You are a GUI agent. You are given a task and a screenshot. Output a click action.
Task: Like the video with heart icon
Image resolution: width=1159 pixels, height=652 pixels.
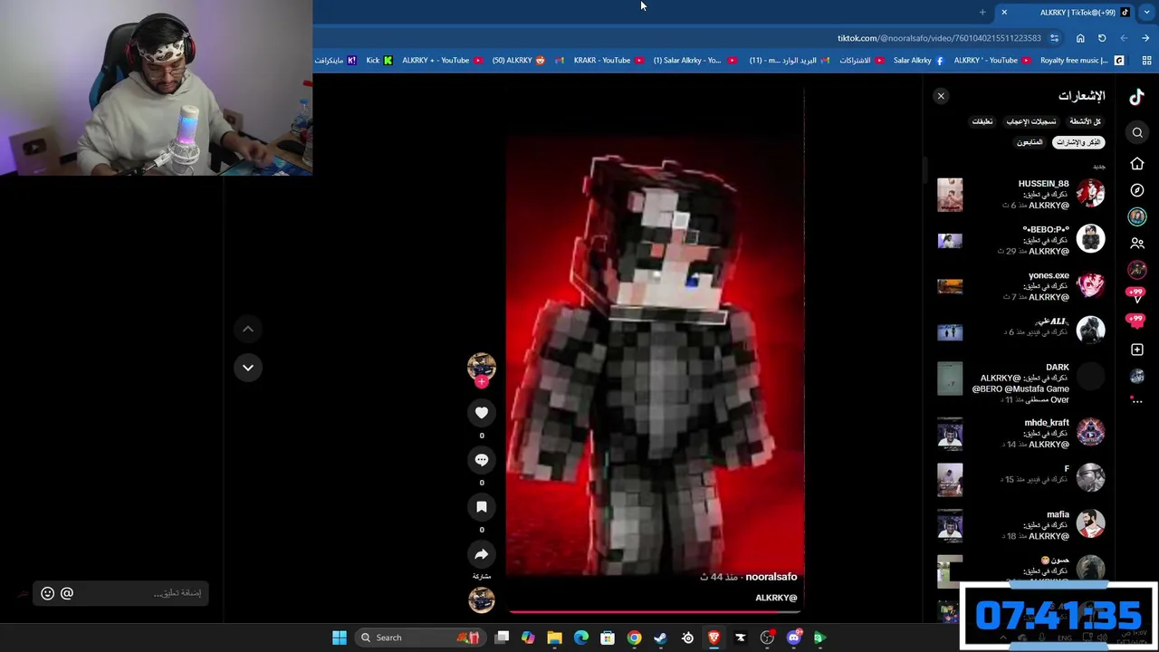pos(482,413)
